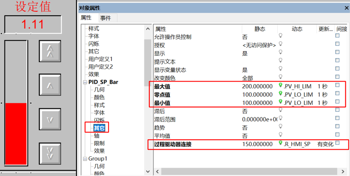Click the white bulb in 显示 row
This screenshot has height=176, width=350.
[280, 52]
